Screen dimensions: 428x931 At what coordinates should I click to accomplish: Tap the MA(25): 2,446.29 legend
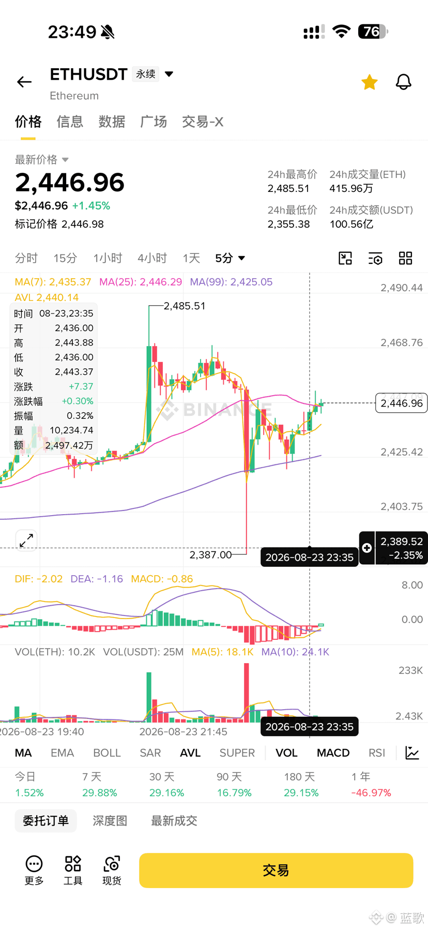point(141,282)
